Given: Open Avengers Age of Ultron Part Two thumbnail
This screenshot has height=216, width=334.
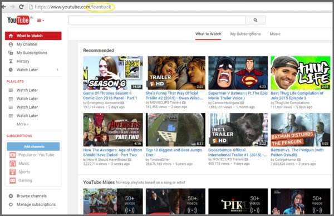Looking at the screenshot, I should (113, 130).
